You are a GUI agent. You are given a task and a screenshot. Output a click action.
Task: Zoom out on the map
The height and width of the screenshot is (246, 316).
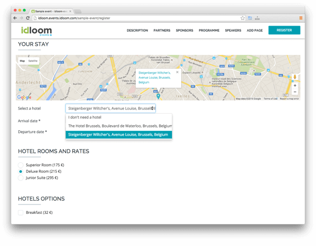point(295,92)
